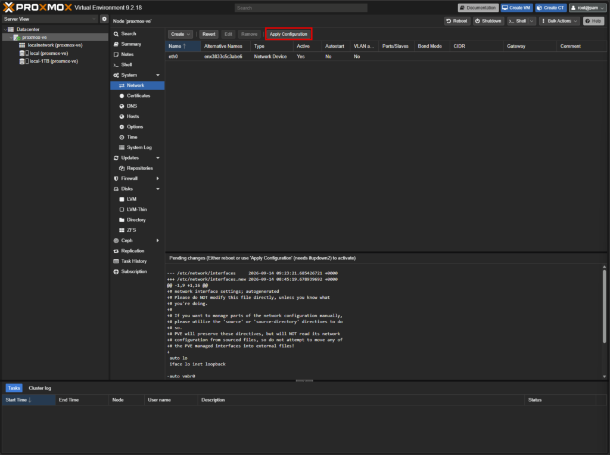Expand the Ceph submenu arrow
The width and height of the screenshot is (610, 455).
coord(158,240)
